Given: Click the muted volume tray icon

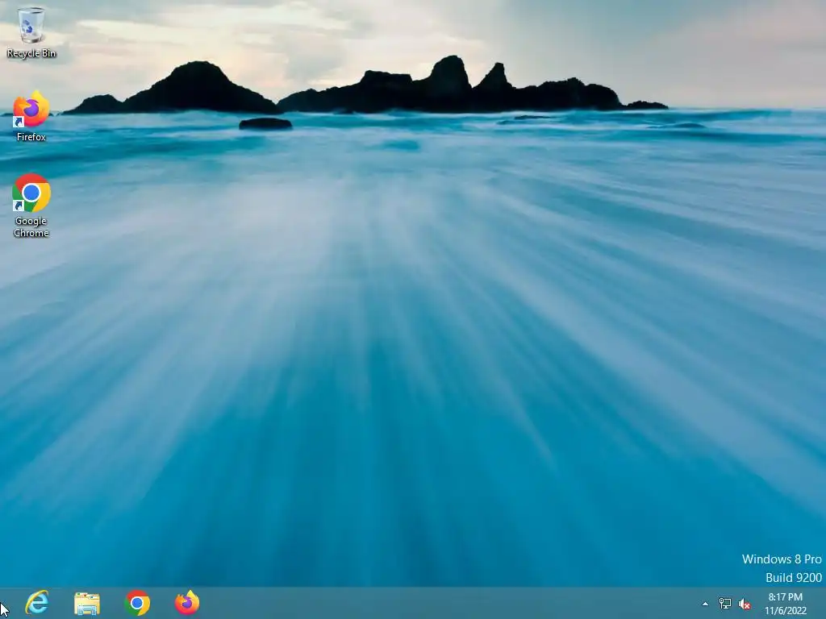Looking at the screenshot, I should tap(745, 604).
